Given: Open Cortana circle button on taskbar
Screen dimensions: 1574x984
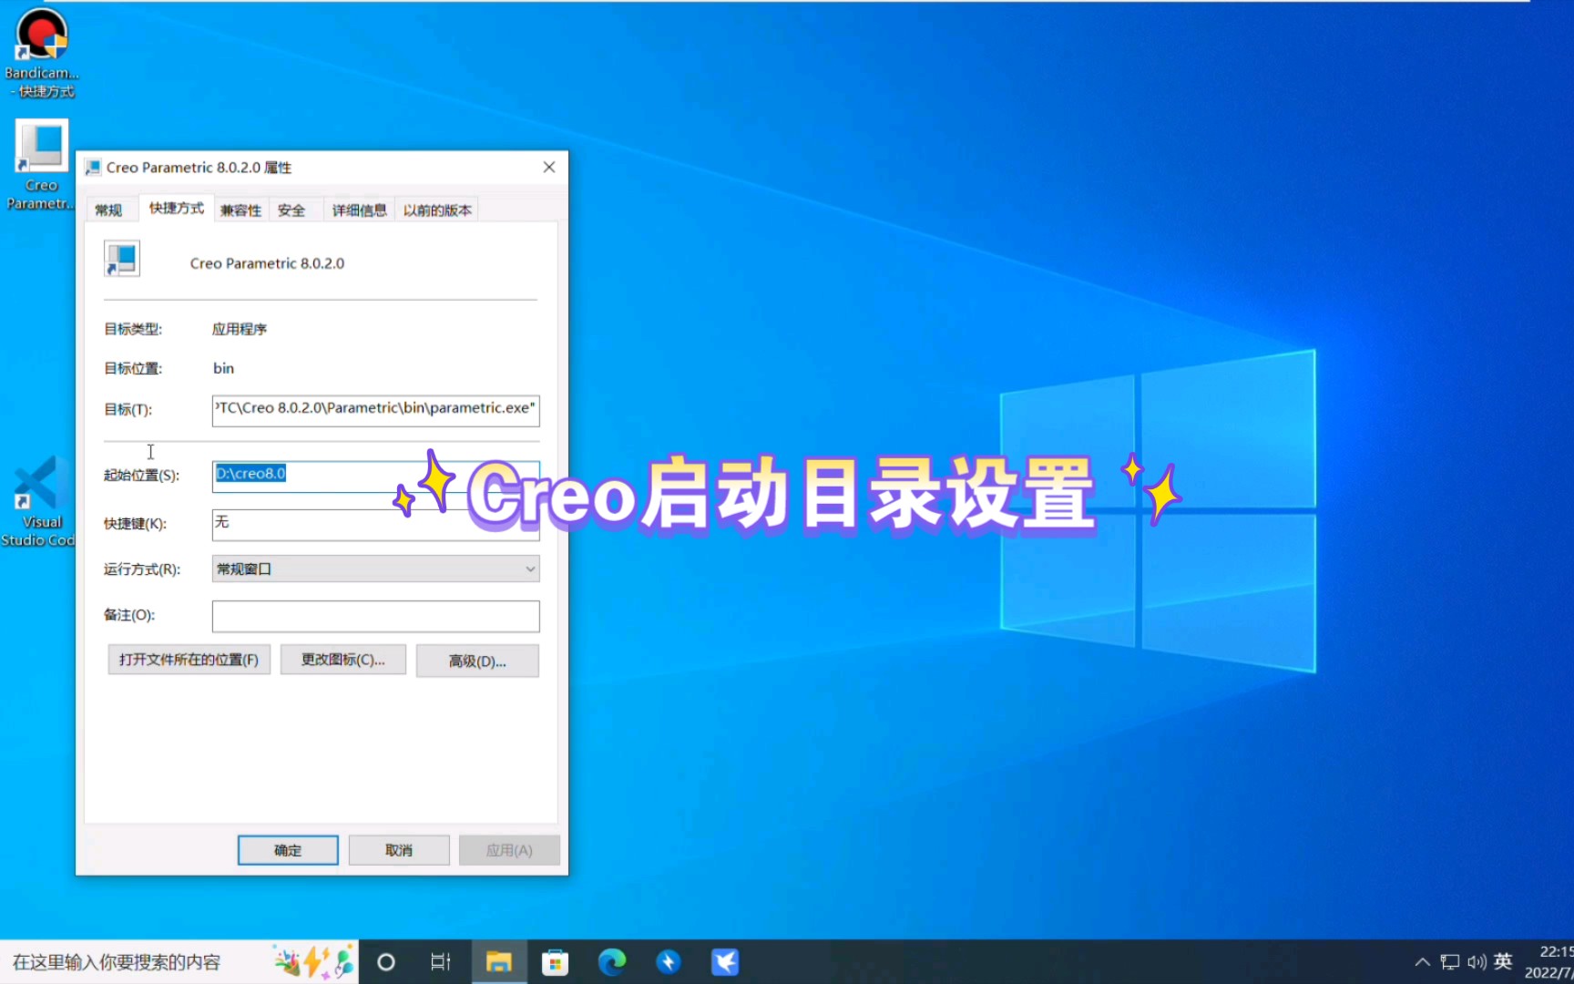Looking at the screenshot, I should pos(386,962).
